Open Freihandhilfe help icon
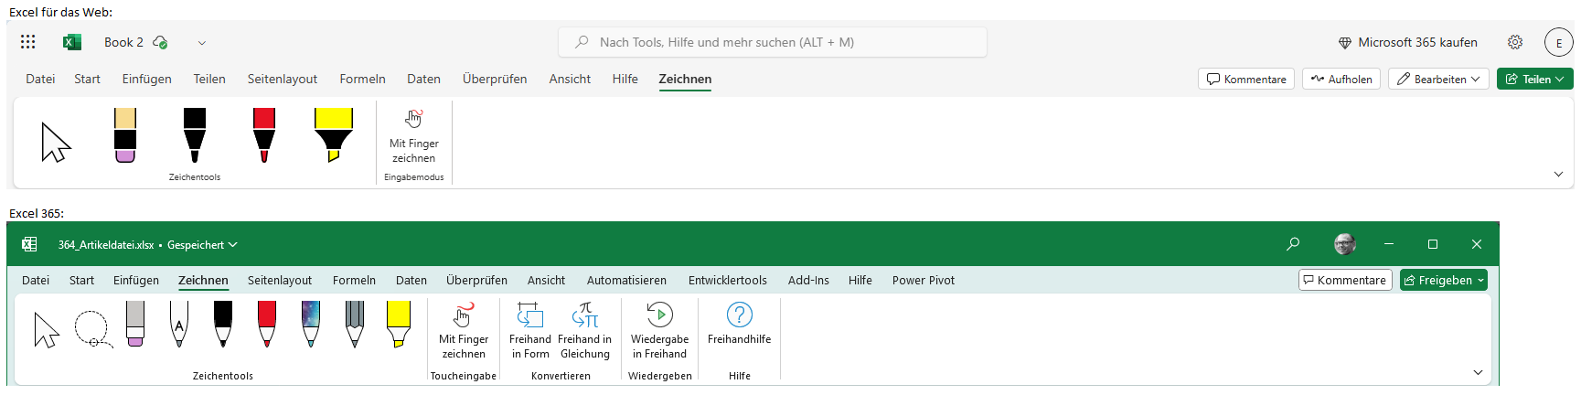Viewport: 1581px width, 395px height. click(x=739, y=325)
